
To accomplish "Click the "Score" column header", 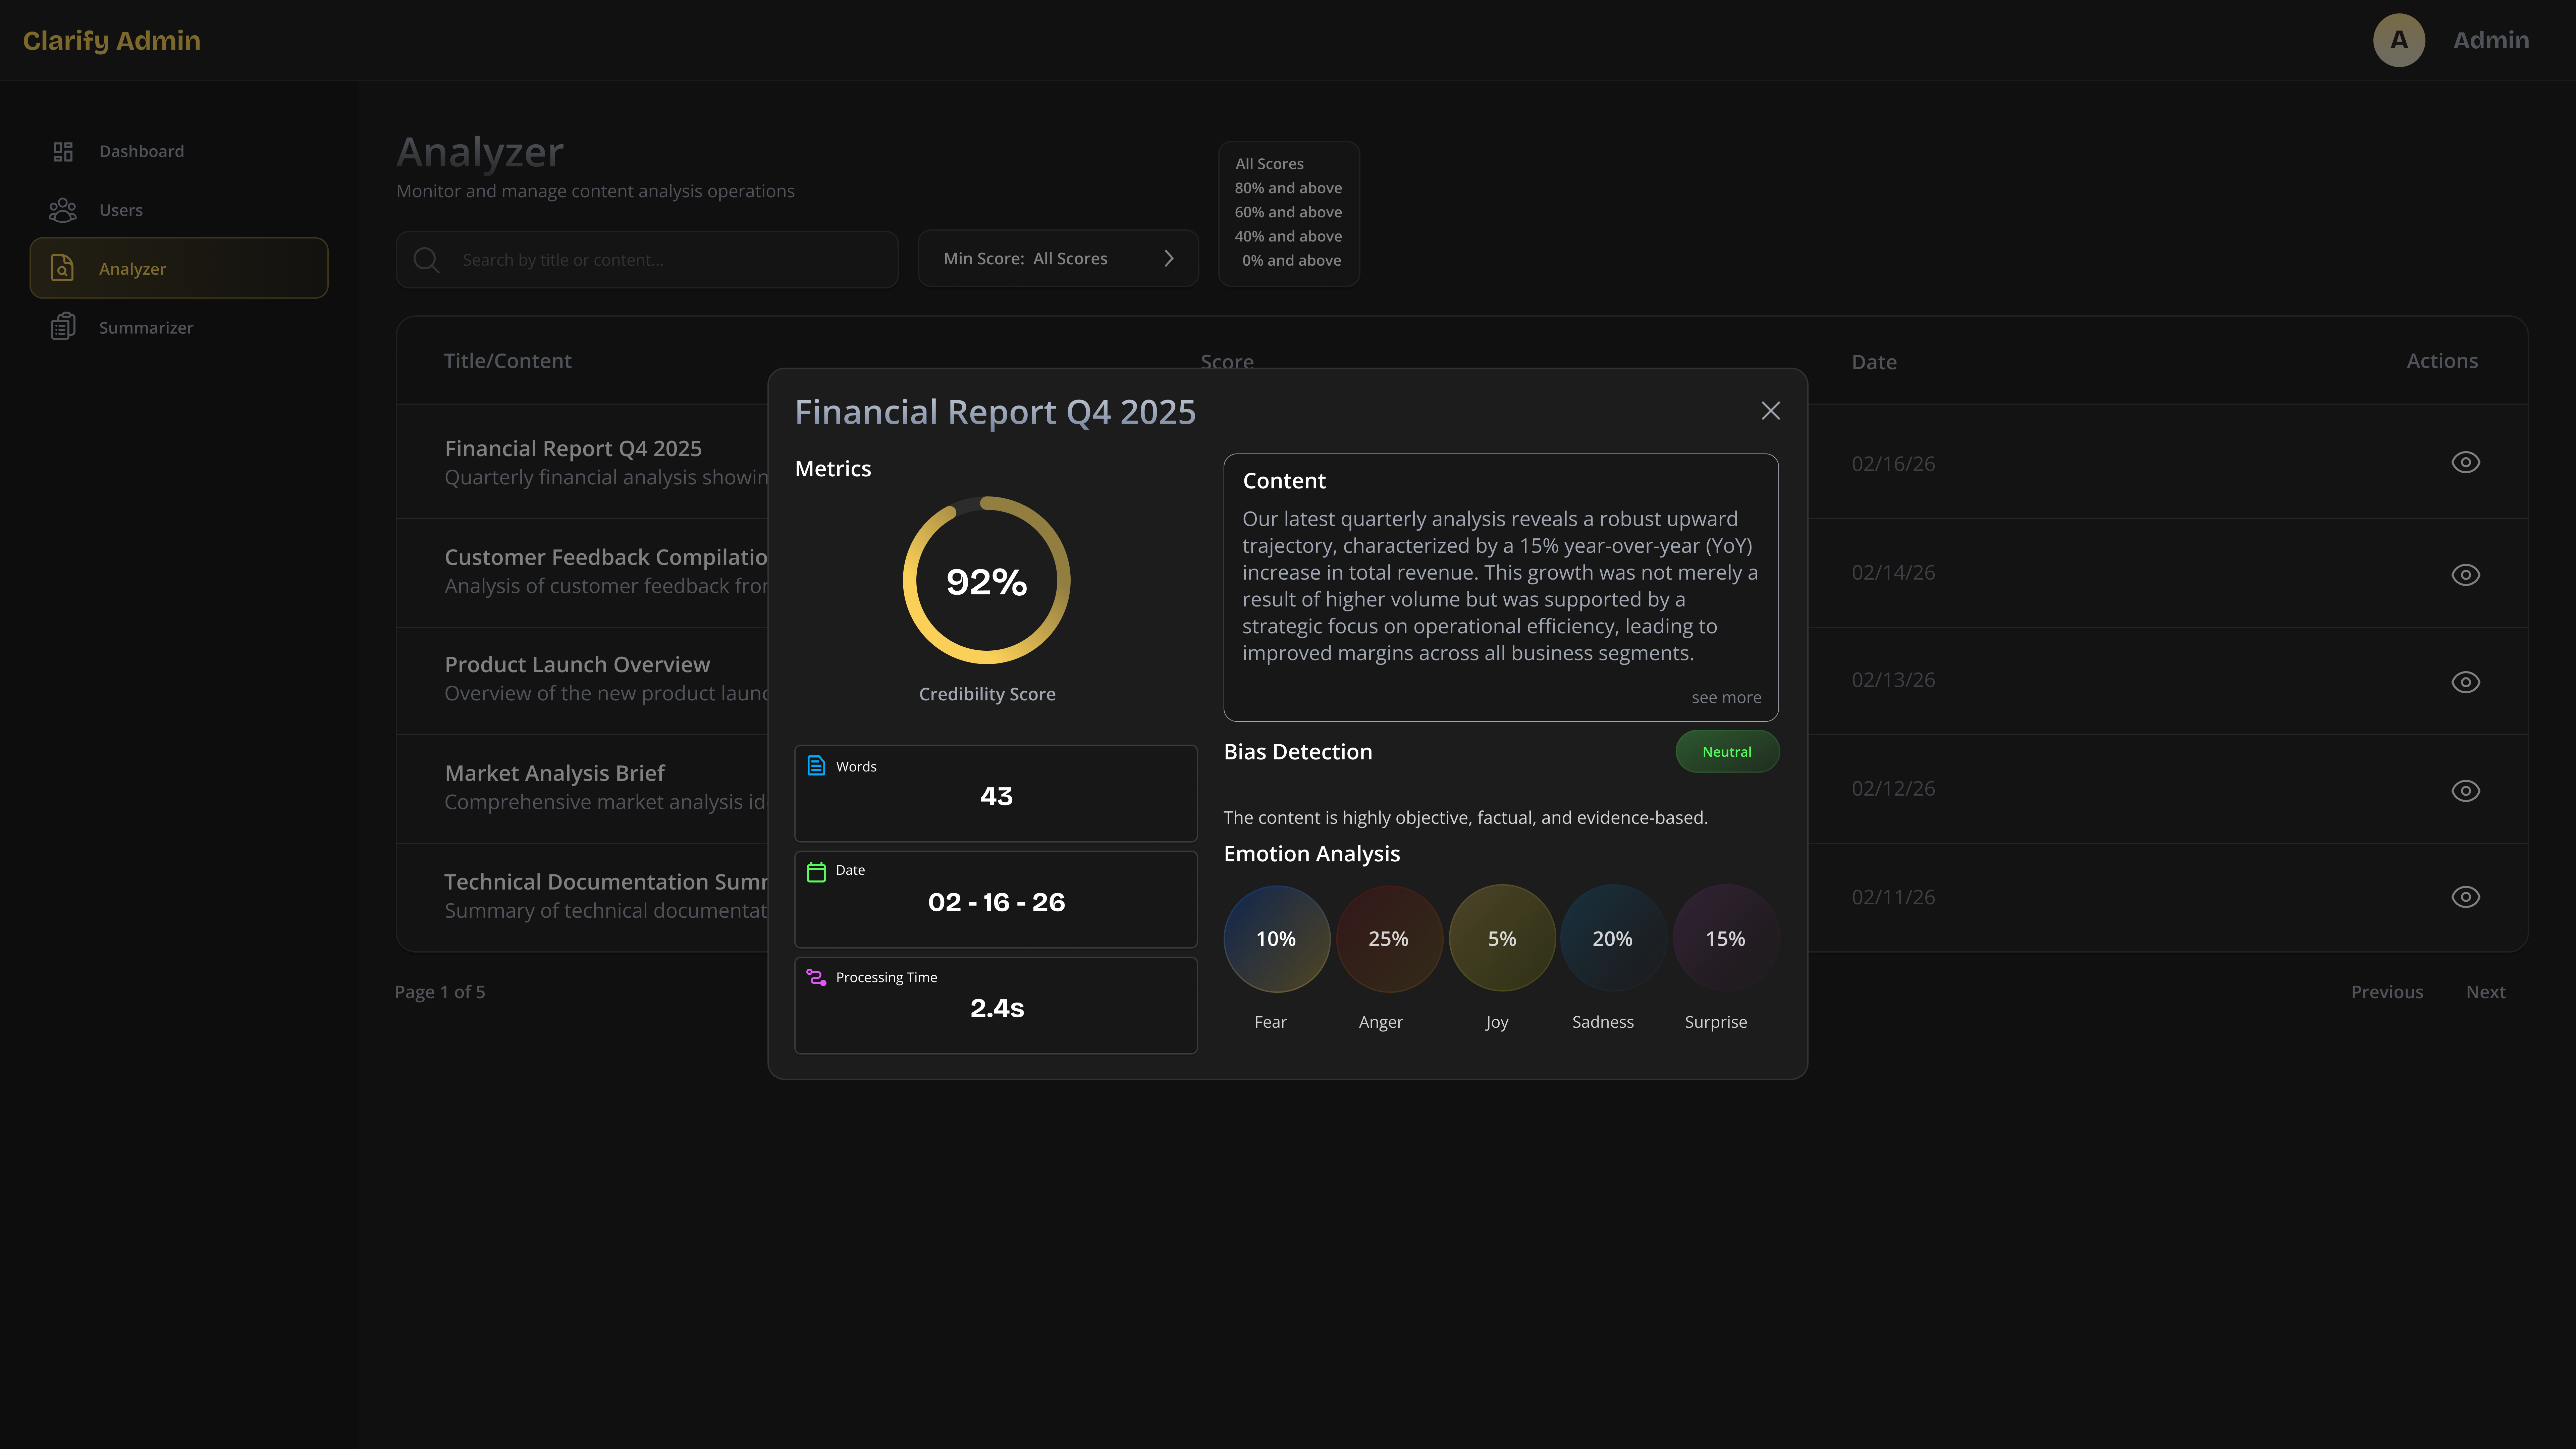I will 1227,361.
